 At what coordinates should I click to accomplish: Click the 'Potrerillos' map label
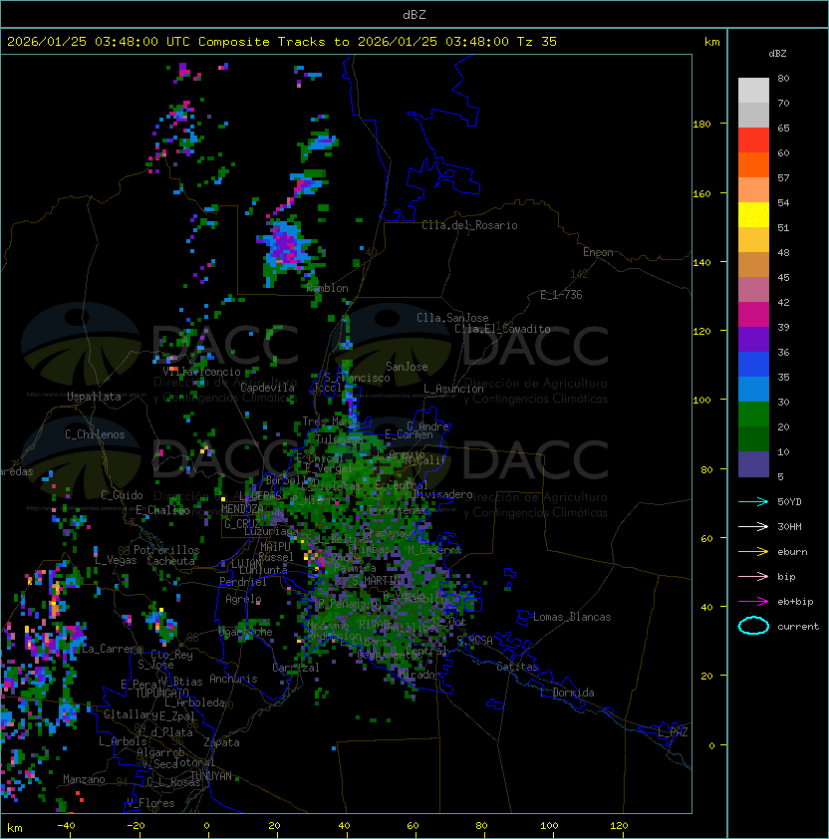click(x=166, y=550)
